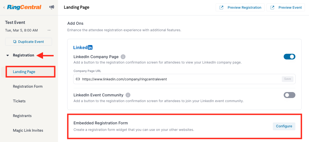Click the LinkedIn Company Page label
Image resolution: width=309 pixels, height=142 pixels.
(96, 57)
